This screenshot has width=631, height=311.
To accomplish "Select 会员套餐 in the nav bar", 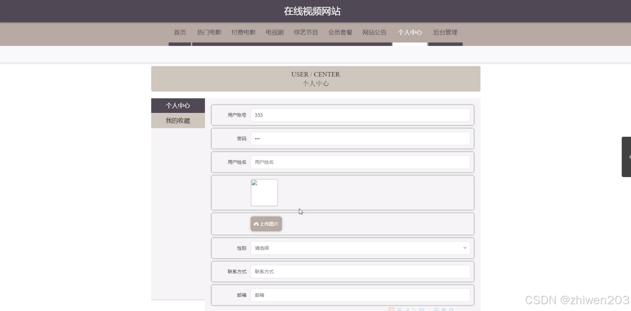I will (x=340, y=33).
